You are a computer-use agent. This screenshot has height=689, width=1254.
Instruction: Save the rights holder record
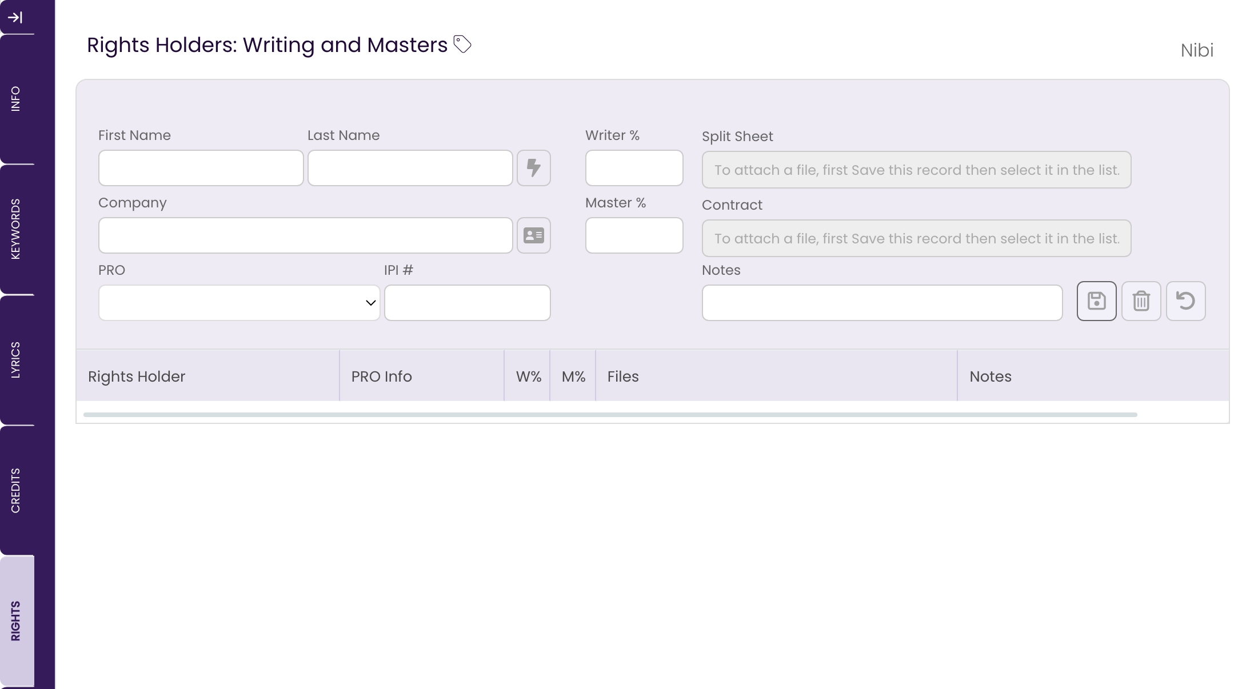point(1097,301)
